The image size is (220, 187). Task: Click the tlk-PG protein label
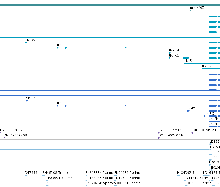pos(191,108)
